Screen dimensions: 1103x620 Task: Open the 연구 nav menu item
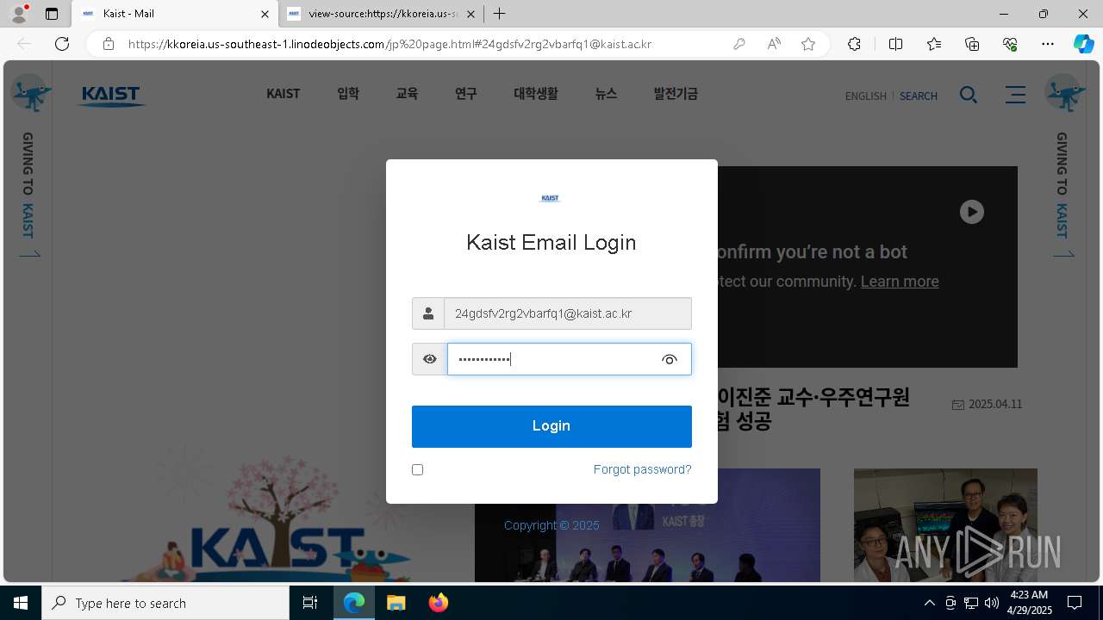(465, 94)
